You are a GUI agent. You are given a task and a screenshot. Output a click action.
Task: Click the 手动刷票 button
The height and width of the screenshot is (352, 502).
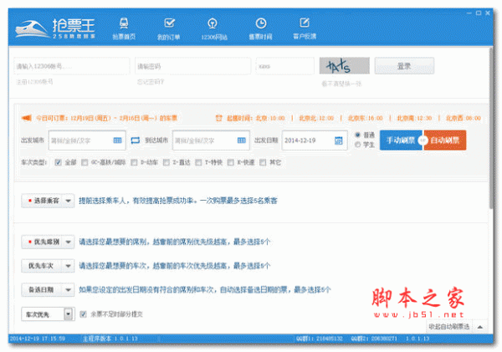pyautogui.click(x=401, y=140)
